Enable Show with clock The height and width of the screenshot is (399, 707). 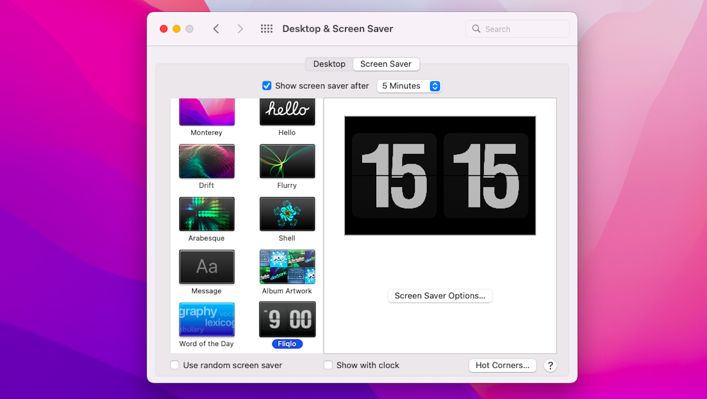(x=328, y=365)
